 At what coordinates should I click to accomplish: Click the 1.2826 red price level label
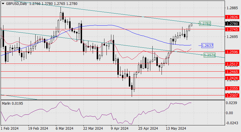click(232, 17)
